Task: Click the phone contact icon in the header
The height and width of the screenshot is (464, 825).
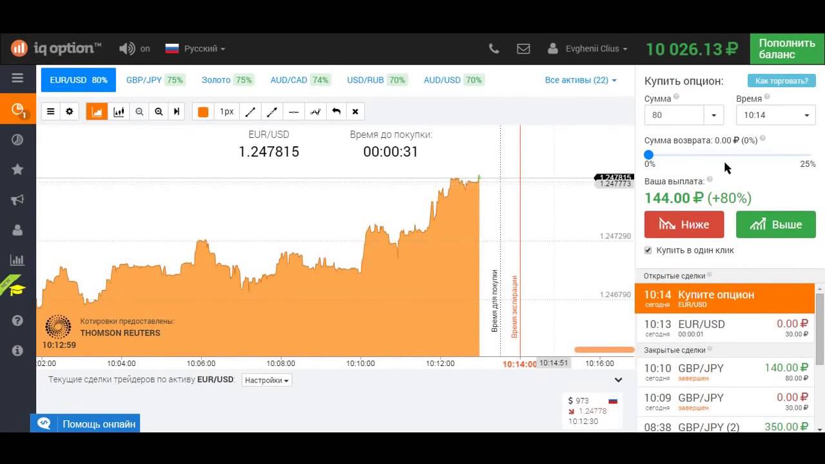Action: (x=494, y=48)
